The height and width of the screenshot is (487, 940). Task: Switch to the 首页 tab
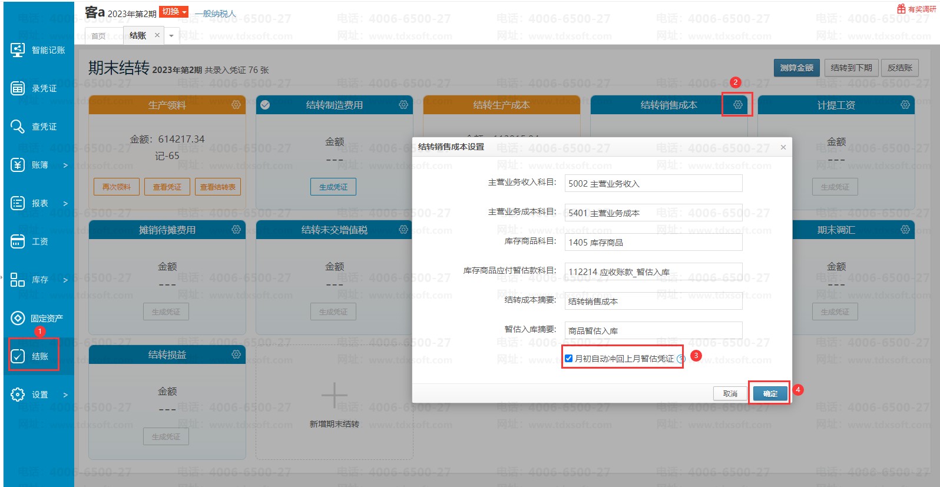coord(98,36)
